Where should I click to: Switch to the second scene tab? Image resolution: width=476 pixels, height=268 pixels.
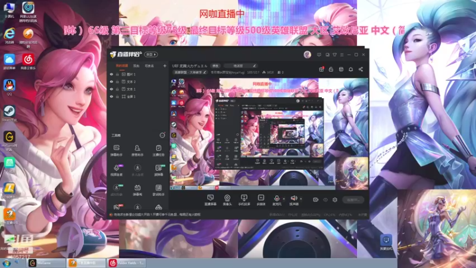[x=136, y=66]
